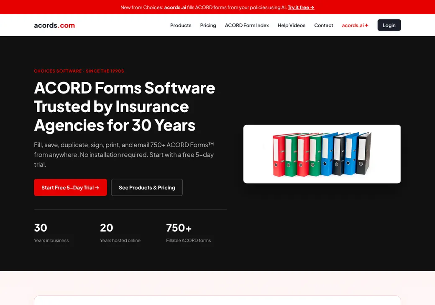Click the '30' years in business stat
Image resolution: width=435 pixels, height=305 pixels.
pyautogui.click(x=41, y=228)
